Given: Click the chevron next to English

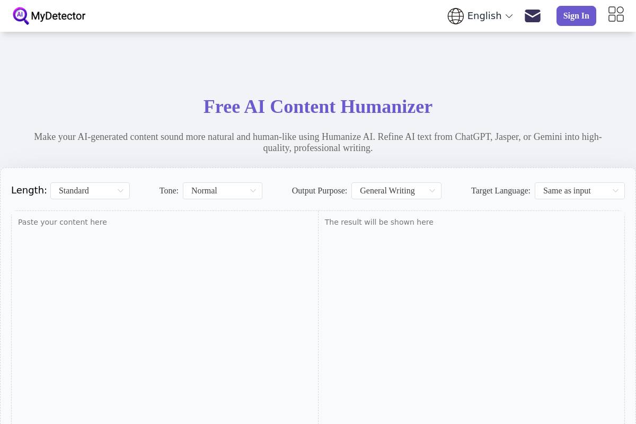Looking at the screenshot, I should pos(509,16).
